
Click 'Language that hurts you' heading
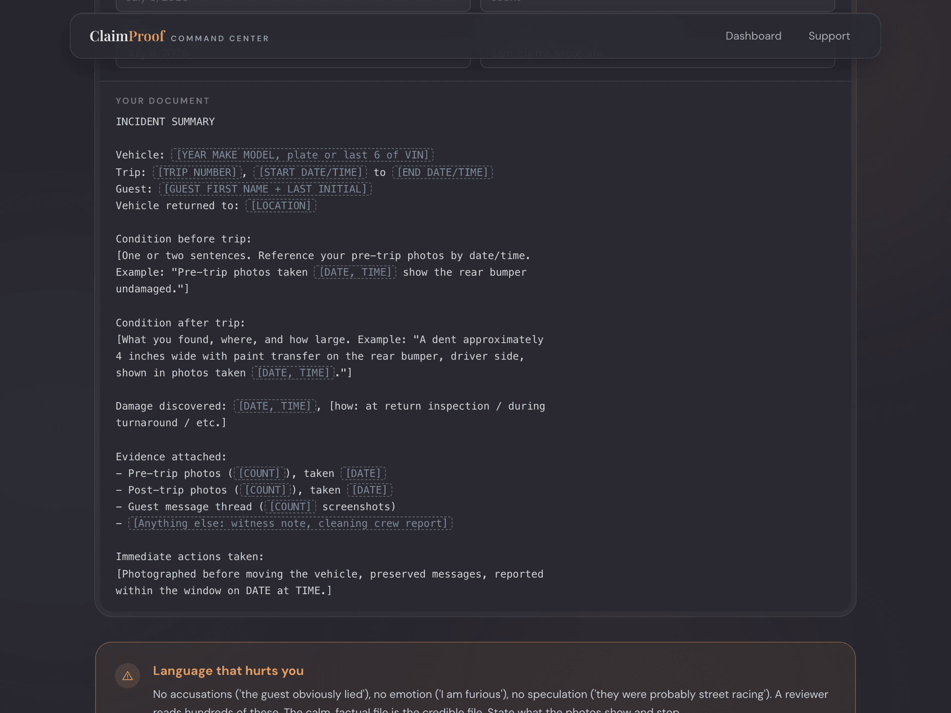coord(228,671)
